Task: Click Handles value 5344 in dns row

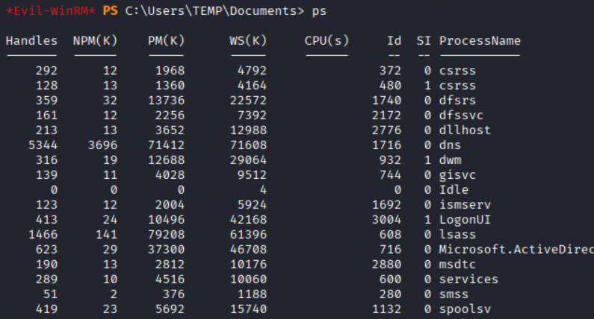Action: (43, 145)
